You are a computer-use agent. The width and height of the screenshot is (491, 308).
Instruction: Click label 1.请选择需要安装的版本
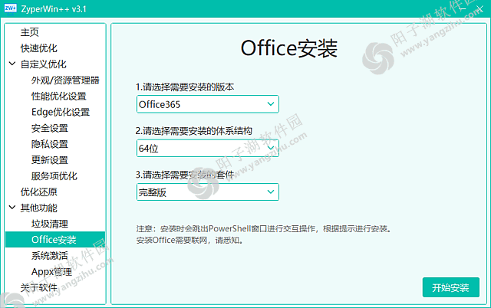point(185,87)
